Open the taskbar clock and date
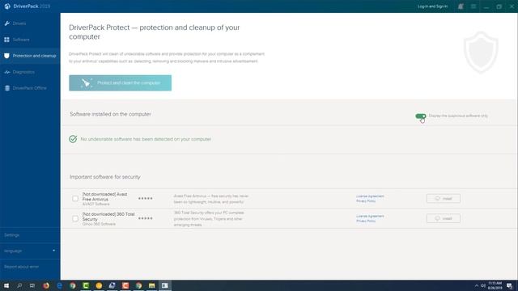Screen dimensions: 518x291 495,285
